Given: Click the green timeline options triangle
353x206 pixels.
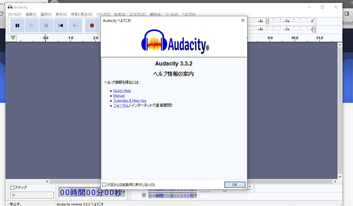Looking at the screenshot, I should (x=13, y=38).
